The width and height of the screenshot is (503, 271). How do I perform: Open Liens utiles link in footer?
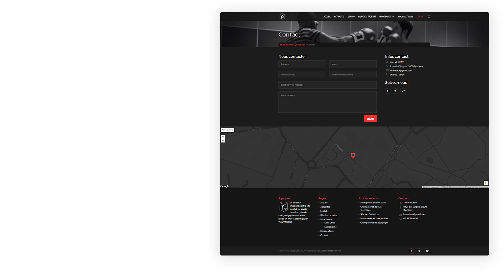pos(330,223)
